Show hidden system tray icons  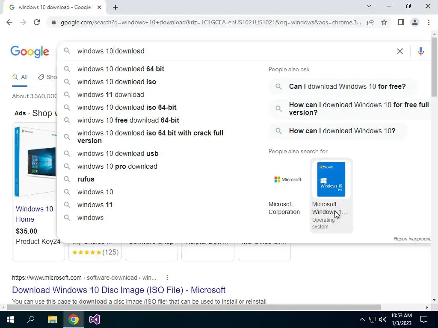[x=362, y=319]
